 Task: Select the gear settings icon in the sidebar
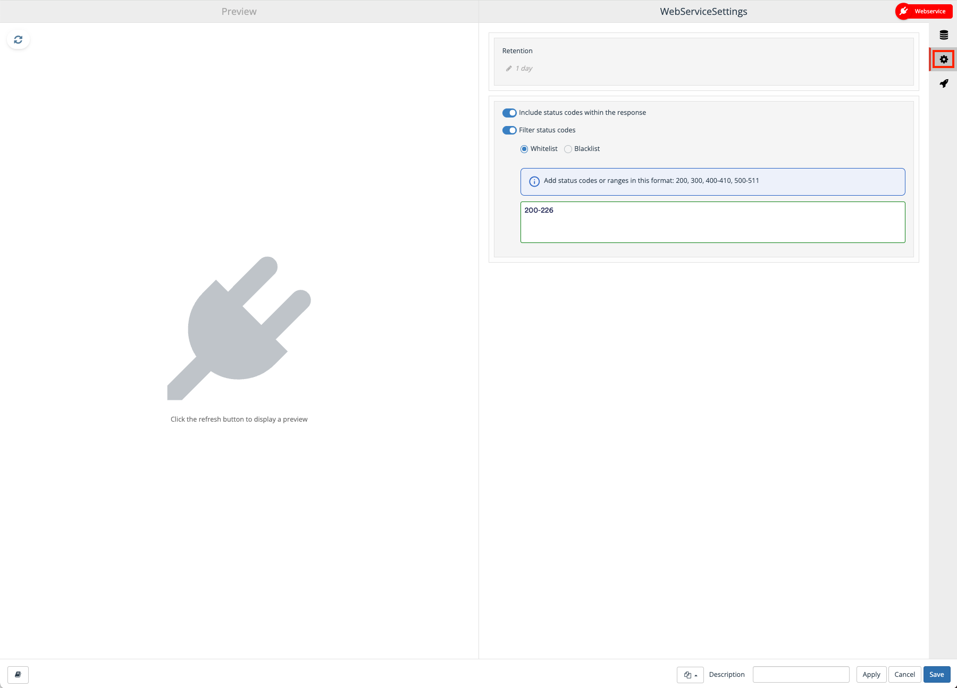pyautogui.click(x=944, y=59)
